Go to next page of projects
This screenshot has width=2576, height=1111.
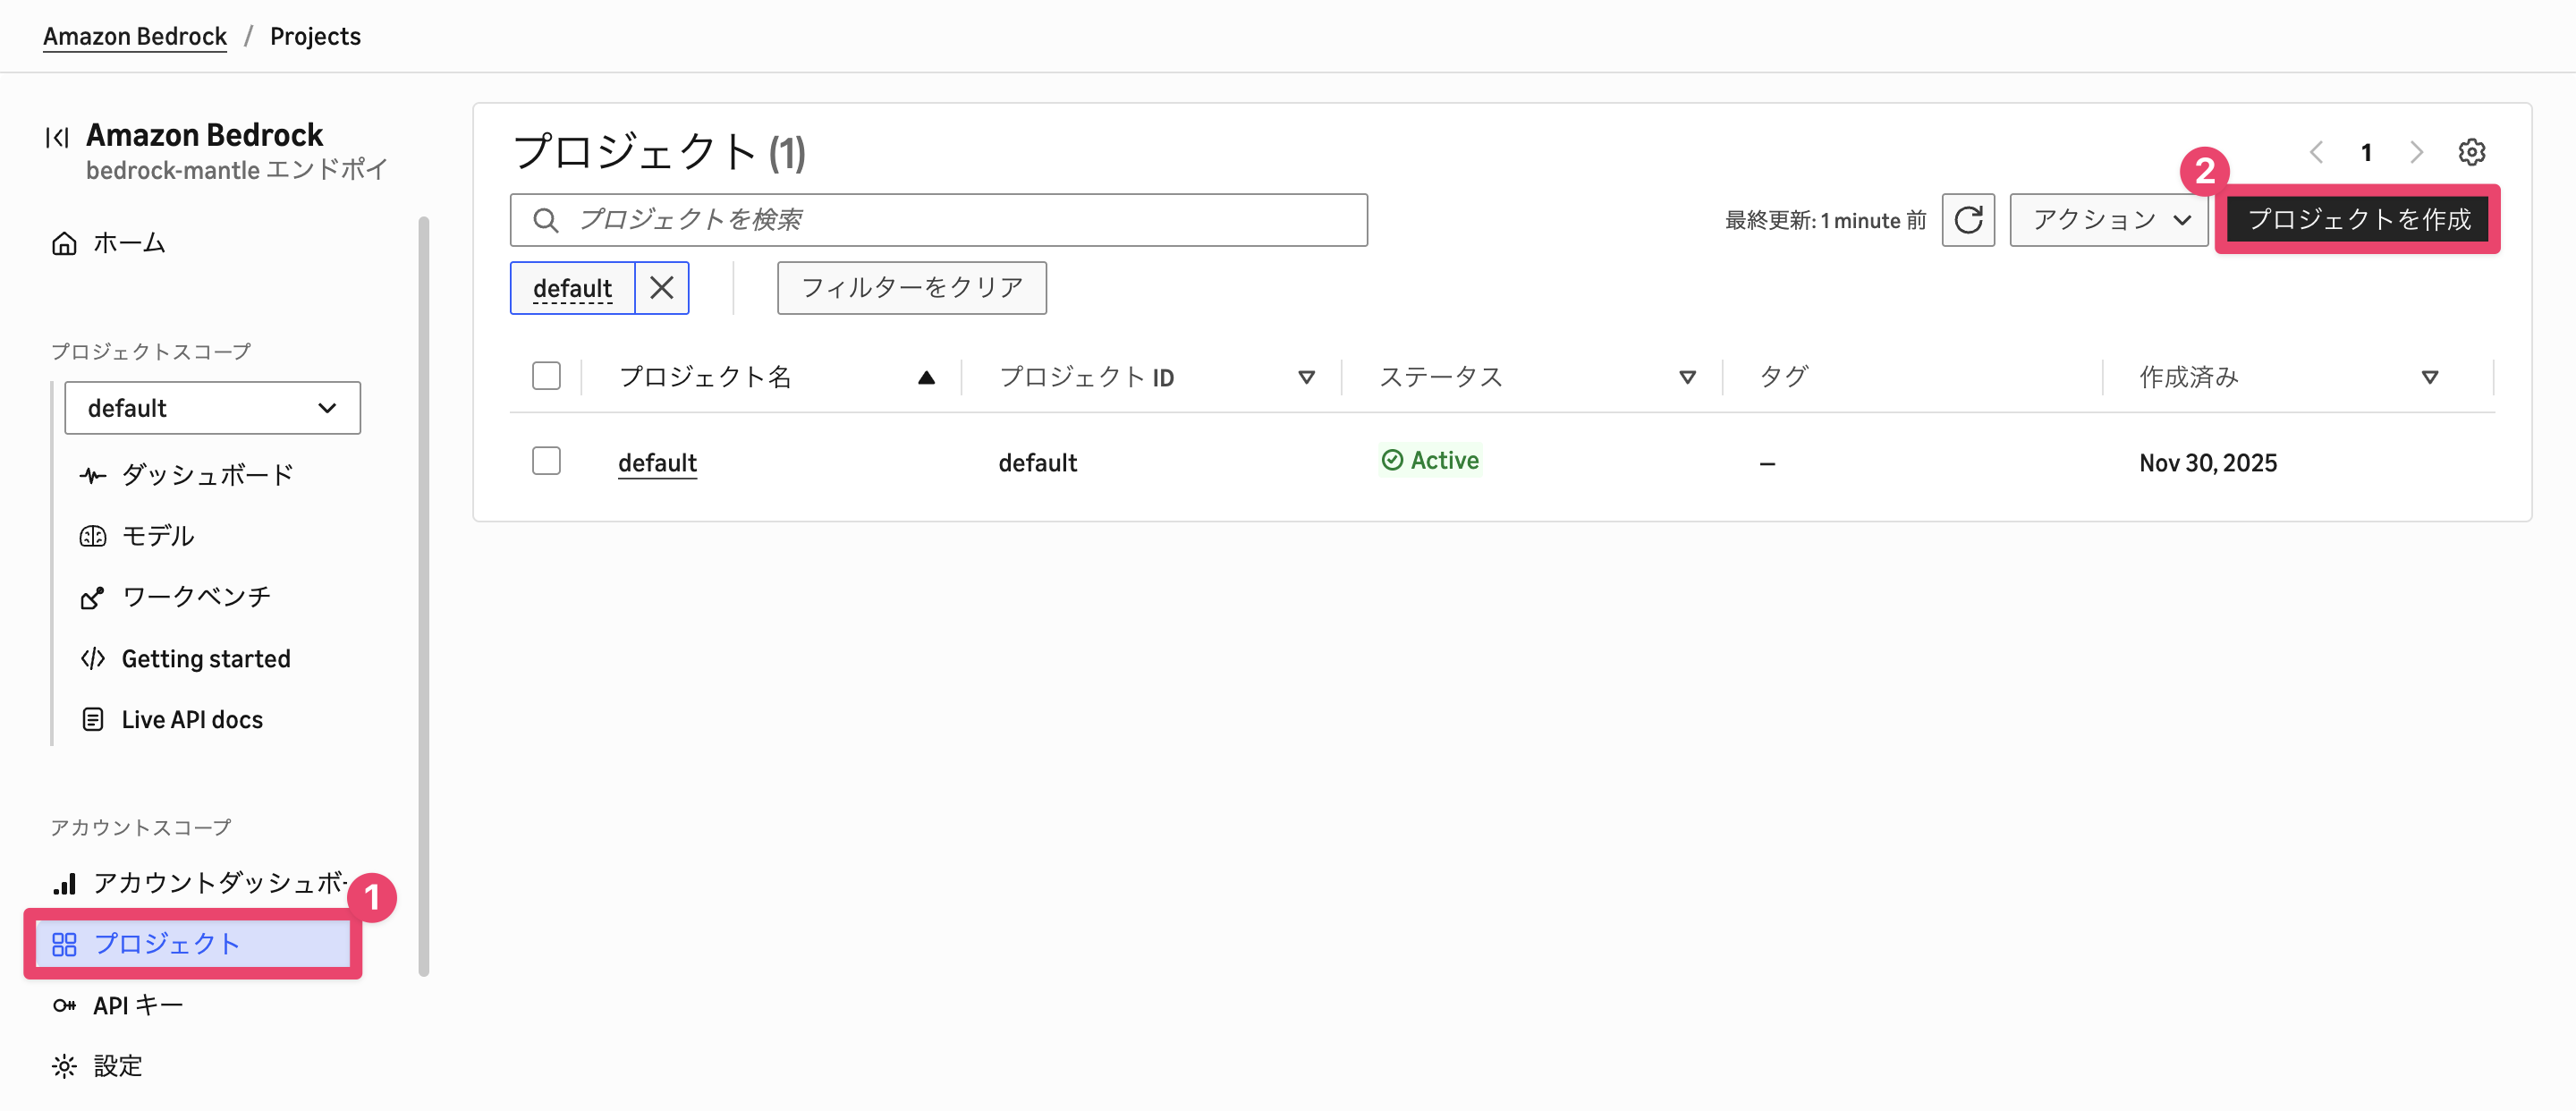tap(2416, 152)
